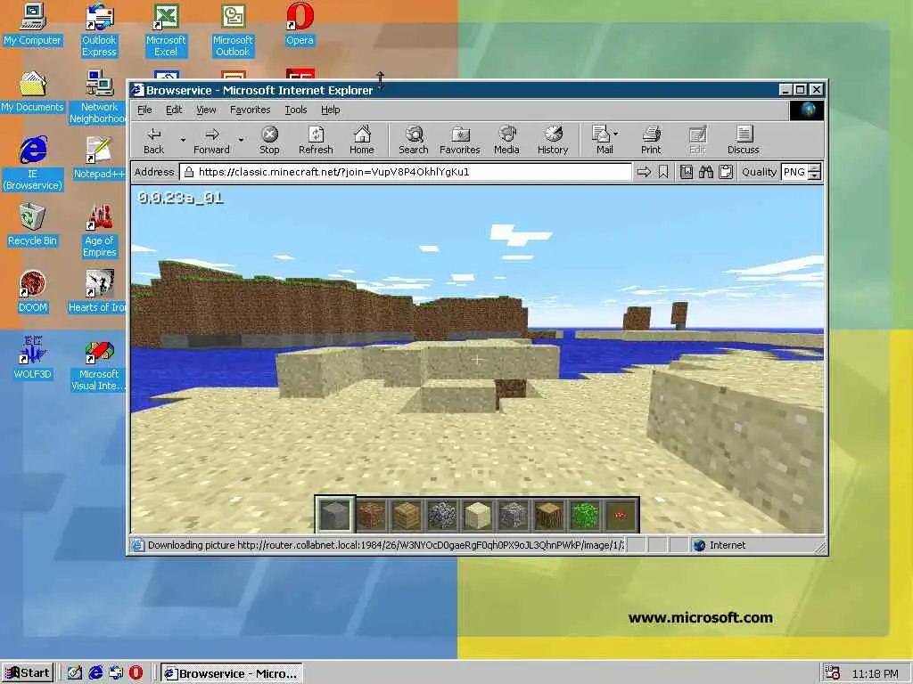Select the wooden planks block in hotbar
The width and height of the screenshot is (913, 684).
tap(407, 515)
